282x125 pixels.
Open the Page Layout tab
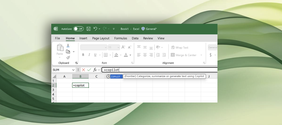tap(101, 38)
